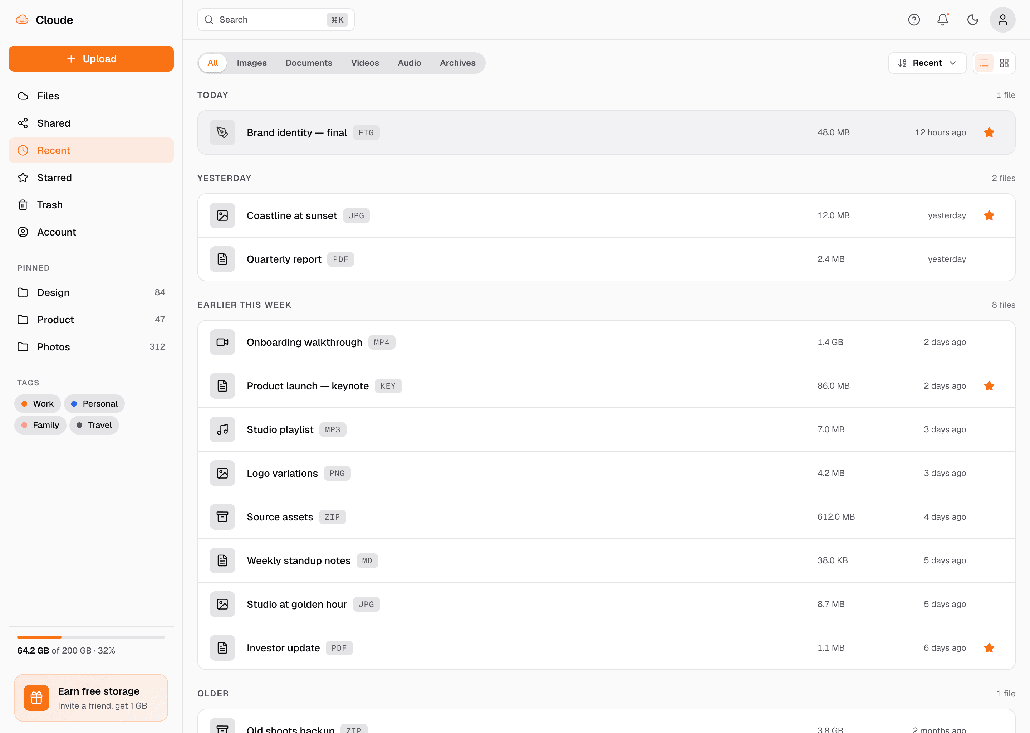Switch to list view
This screenshot has height=733, width=1030.
(984, 63)
